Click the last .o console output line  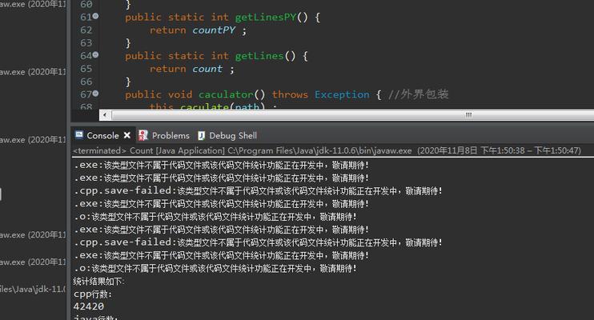215,268
